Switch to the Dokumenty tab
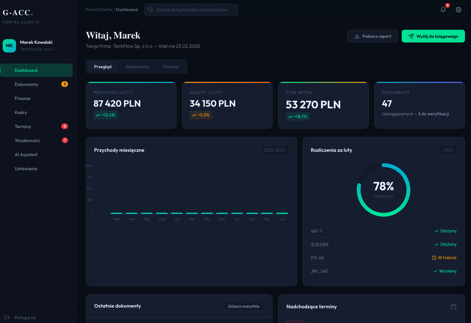The image size is (471, 323). click(137, 67)
